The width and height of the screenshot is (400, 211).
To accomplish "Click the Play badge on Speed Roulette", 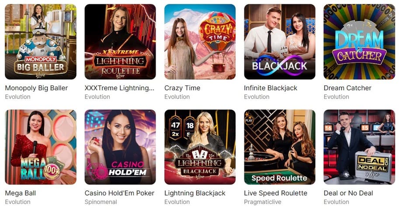I will 249,119.
